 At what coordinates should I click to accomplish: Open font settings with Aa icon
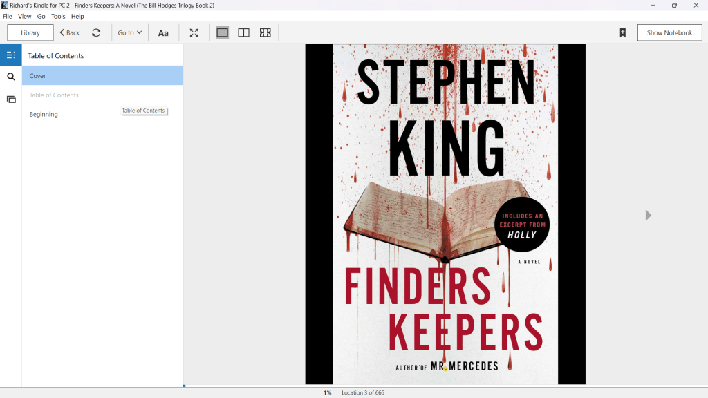[x=163, y=32]
